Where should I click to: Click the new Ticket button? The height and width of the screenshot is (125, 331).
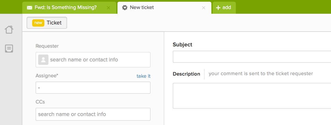(x=47, y=23)
